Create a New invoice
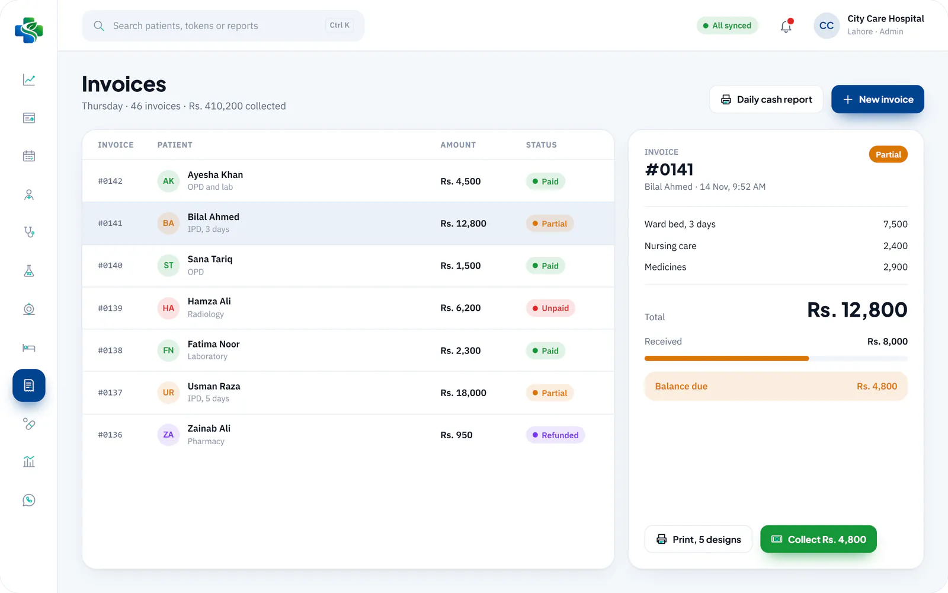Image resolution: width=948 pixels, height=593 pixels. pyautogui.click(x=877, y=100)
